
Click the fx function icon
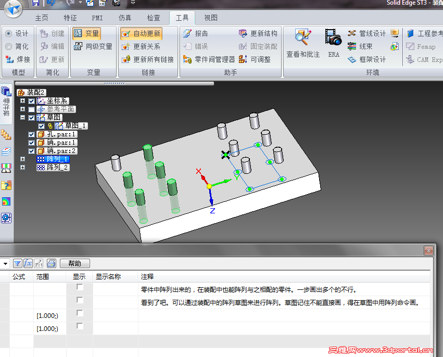[x=28, y=263]
